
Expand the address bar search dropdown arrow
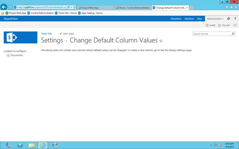coord(71,7)
